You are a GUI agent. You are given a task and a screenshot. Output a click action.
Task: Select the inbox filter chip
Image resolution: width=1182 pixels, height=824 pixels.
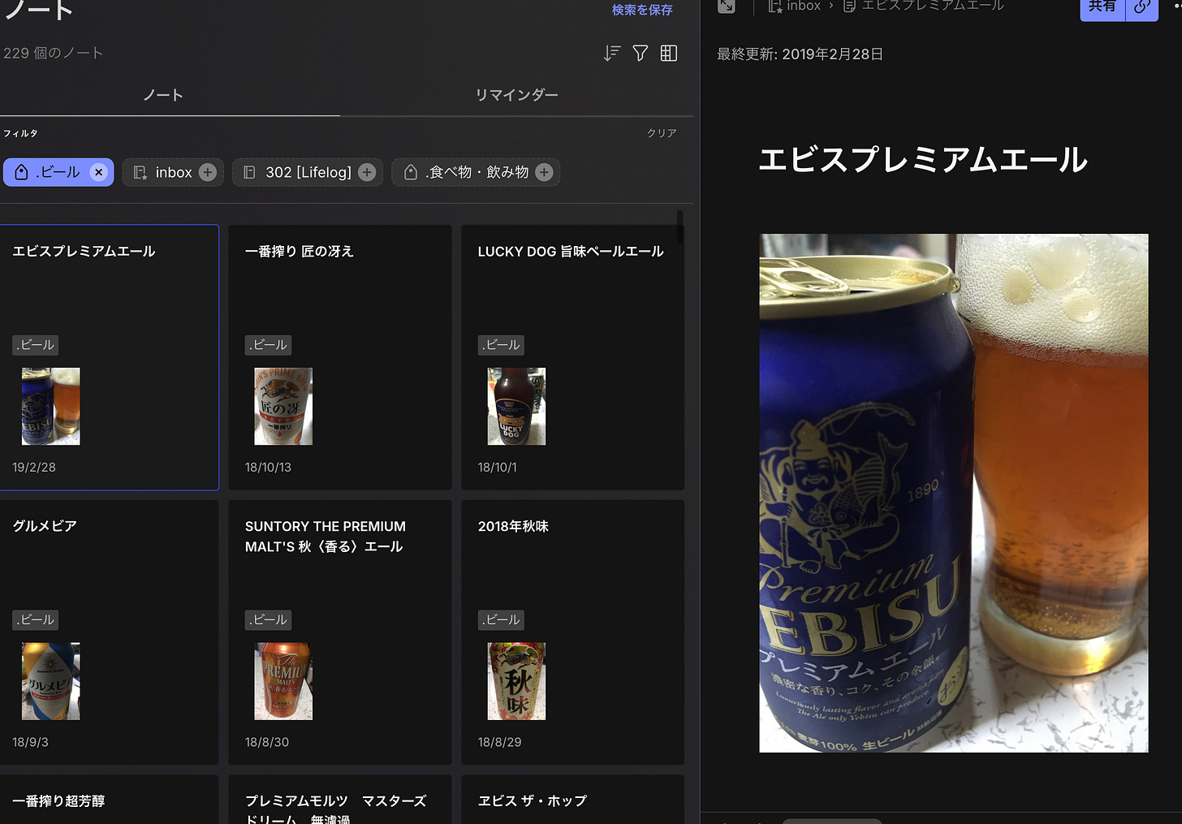(x=173, y=172)
